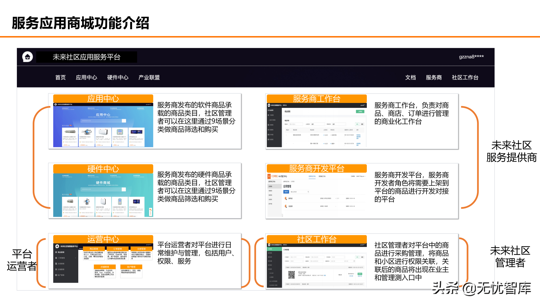Open the hamburger menu icon on 阿里云 AIoT平台
Screen dimensions: 540x304
[269, 176]
